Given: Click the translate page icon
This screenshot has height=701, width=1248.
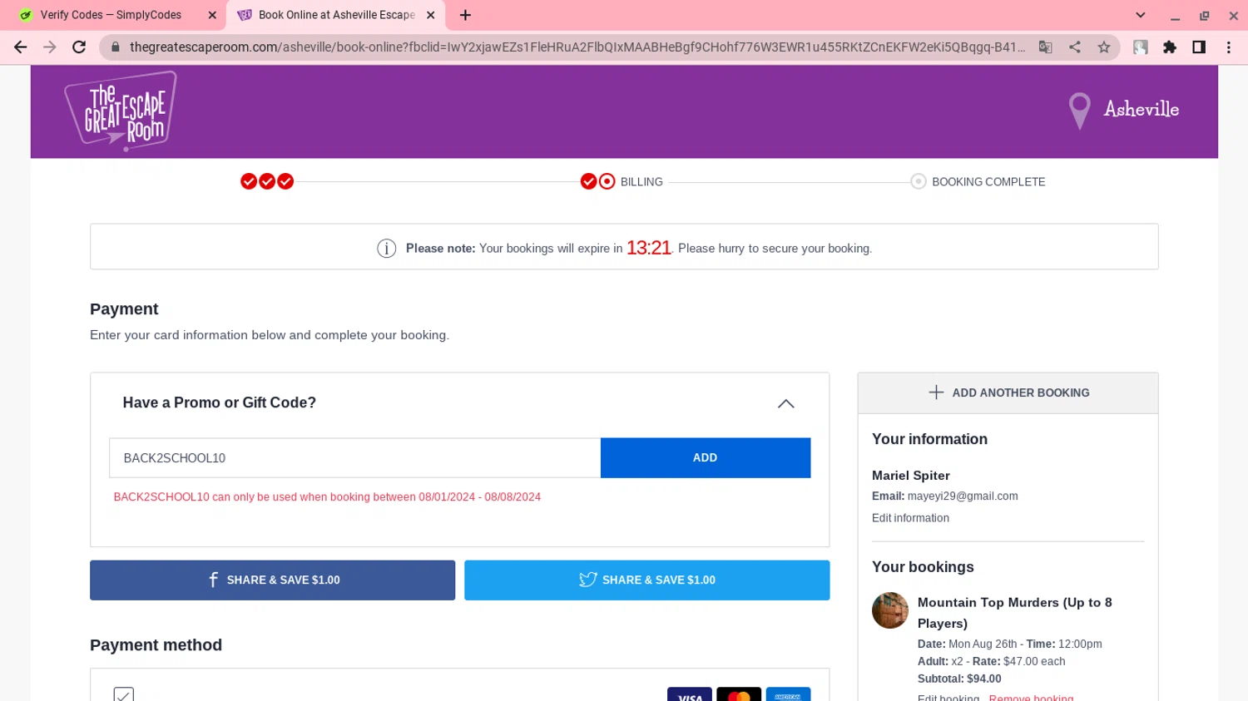Looking at the screenshot, I should (x=1046, y=47).
